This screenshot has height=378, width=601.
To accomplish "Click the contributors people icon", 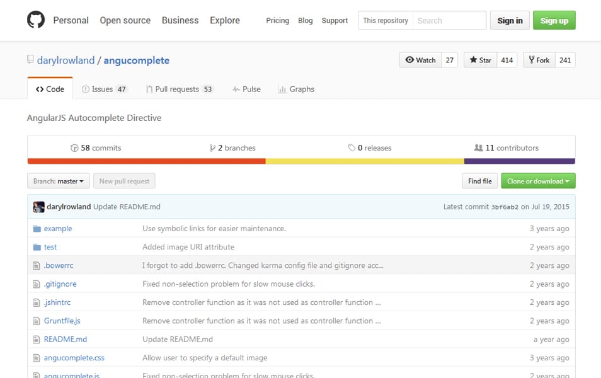I will [479, 147].
